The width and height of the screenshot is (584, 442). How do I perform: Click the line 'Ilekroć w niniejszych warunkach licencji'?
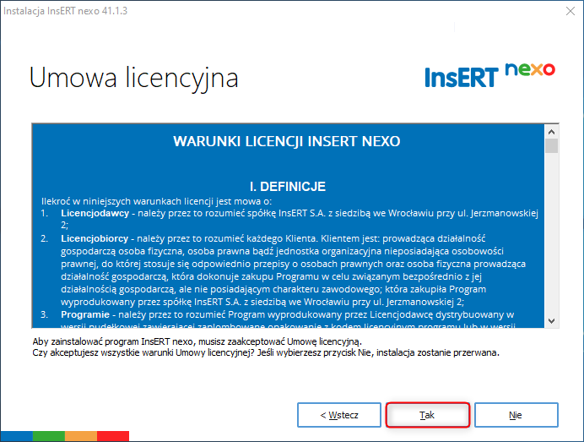coord(156,202)
